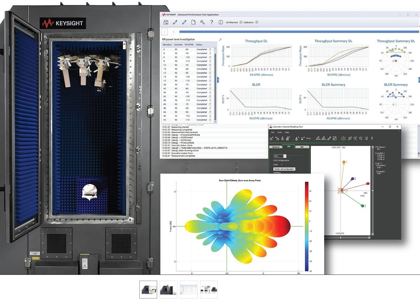
Task: Click the edit pencil beside NR-power level investigation
Action: [220, 40]
